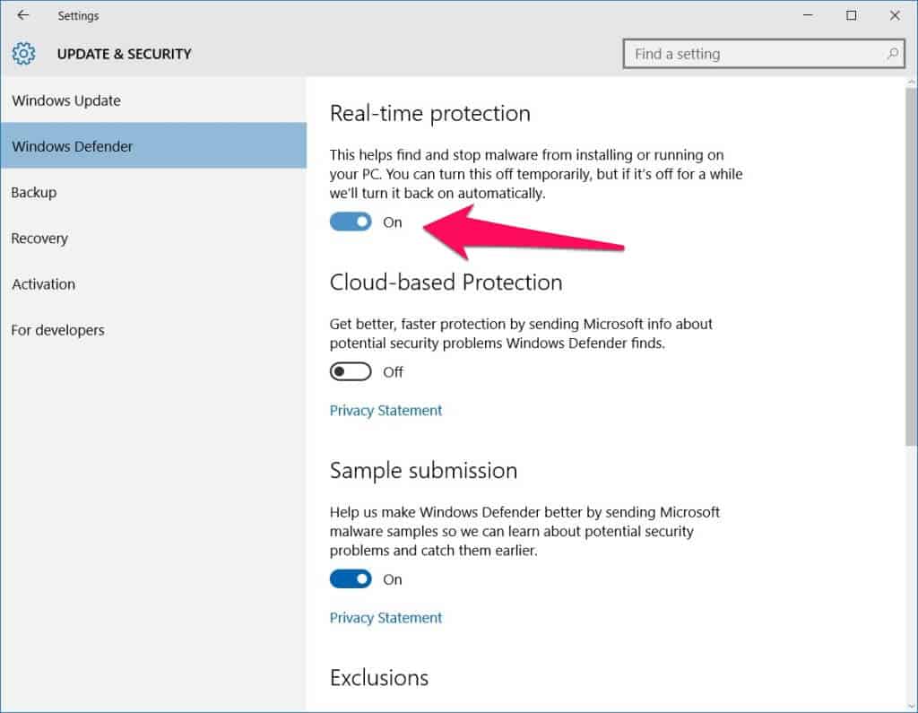Viewport: 918px width, 713px height.
Task: Close the Settings window
Action: 895,15
